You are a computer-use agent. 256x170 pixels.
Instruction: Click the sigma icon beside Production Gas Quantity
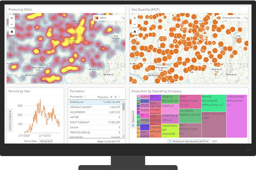pyautogui.click(x=170, y=141)
